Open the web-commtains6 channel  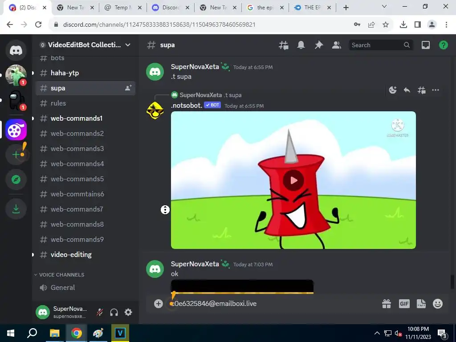tap(85, 194)
